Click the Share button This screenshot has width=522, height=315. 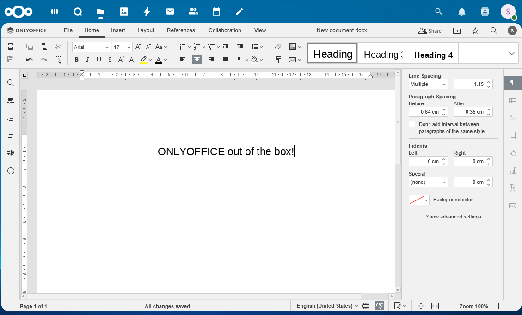tap(430, 30)
